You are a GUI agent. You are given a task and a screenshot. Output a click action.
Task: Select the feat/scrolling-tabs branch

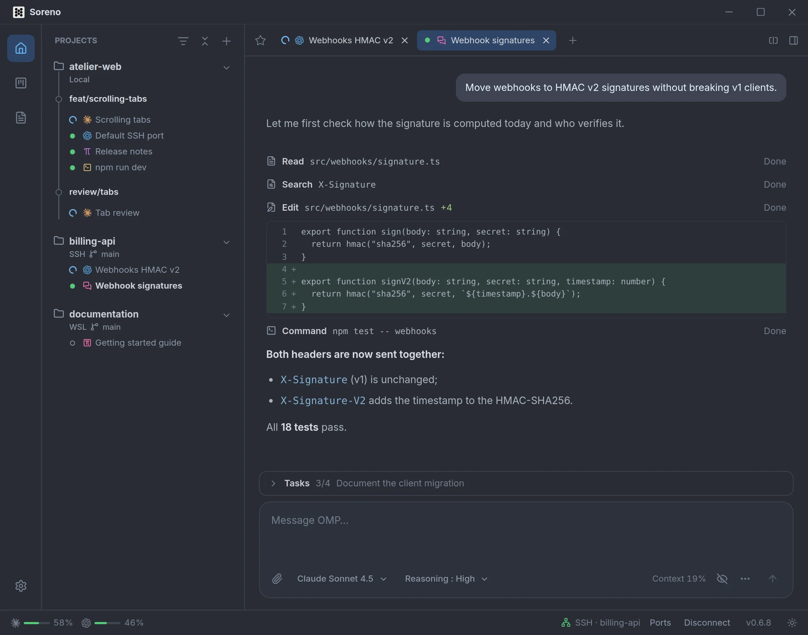pyautogui.click(x=108, y=98)
